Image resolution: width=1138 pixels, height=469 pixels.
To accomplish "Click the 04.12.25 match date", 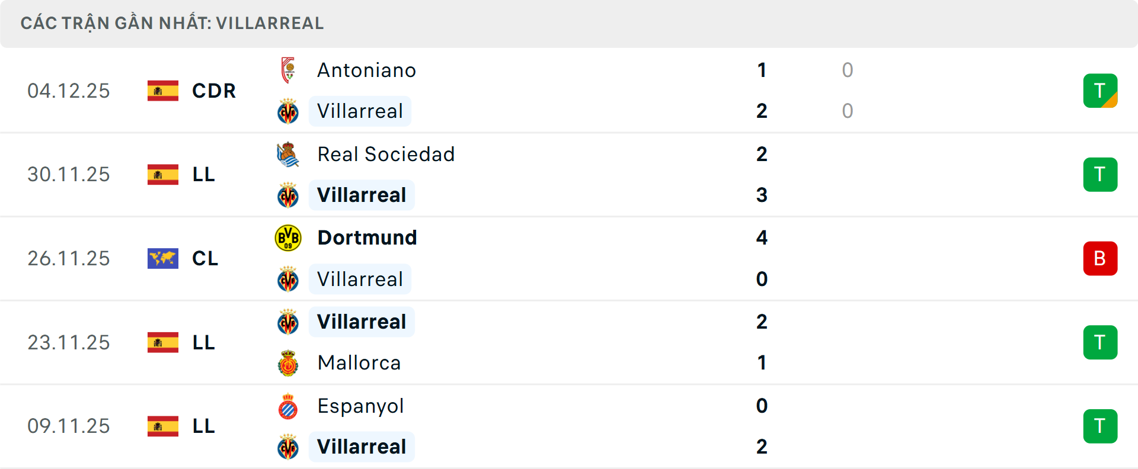I will coord(69,91).
